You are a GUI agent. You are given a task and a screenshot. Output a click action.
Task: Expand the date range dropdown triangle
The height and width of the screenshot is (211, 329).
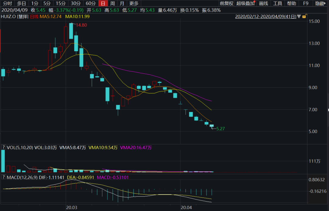299,16
